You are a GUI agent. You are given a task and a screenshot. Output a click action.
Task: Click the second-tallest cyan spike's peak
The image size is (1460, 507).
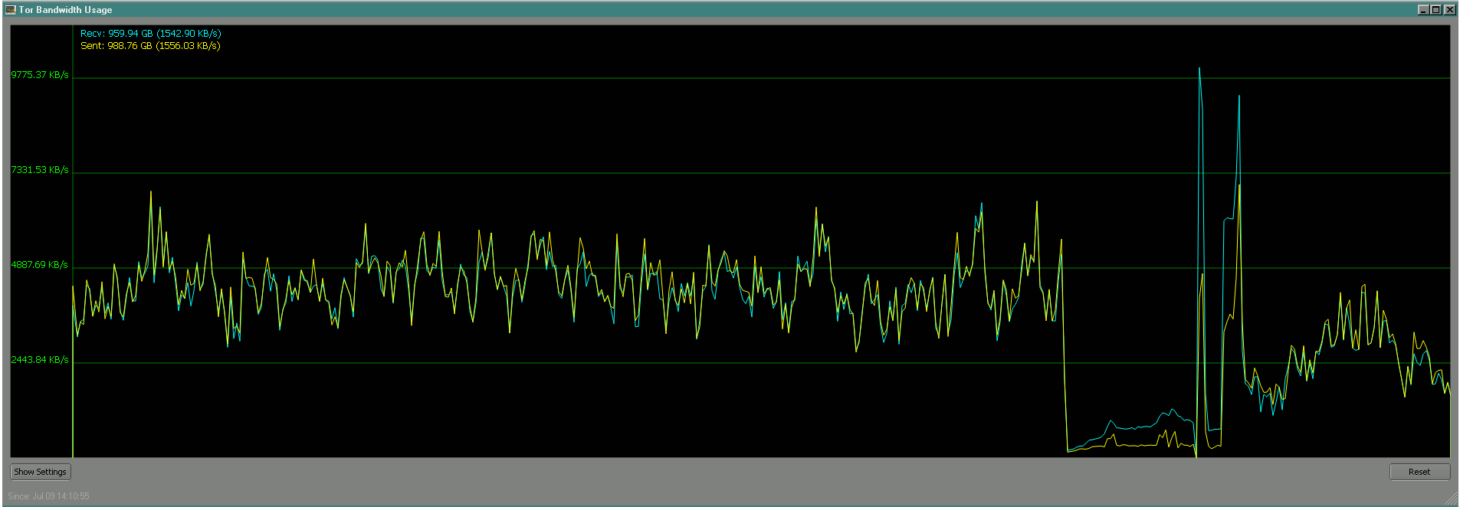[1239, 96]
